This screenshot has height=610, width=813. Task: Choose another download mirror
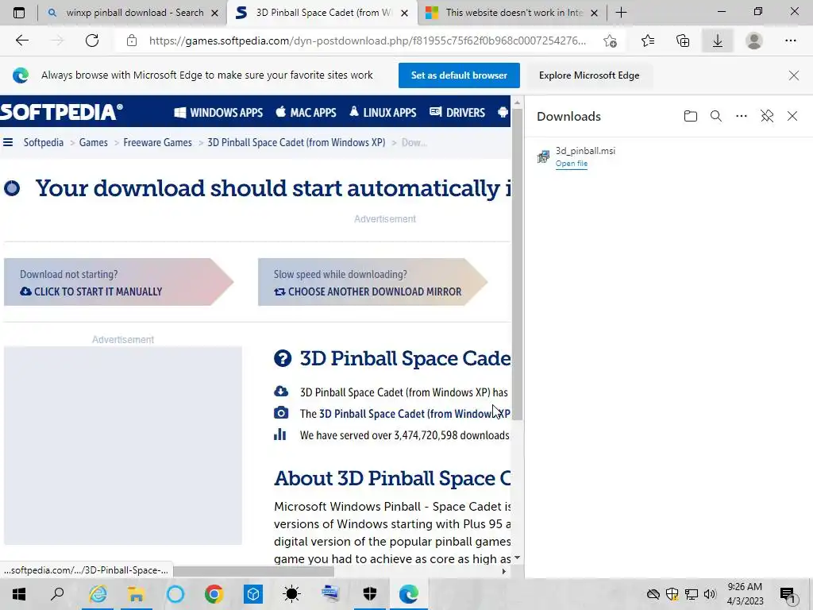(372, 282)
